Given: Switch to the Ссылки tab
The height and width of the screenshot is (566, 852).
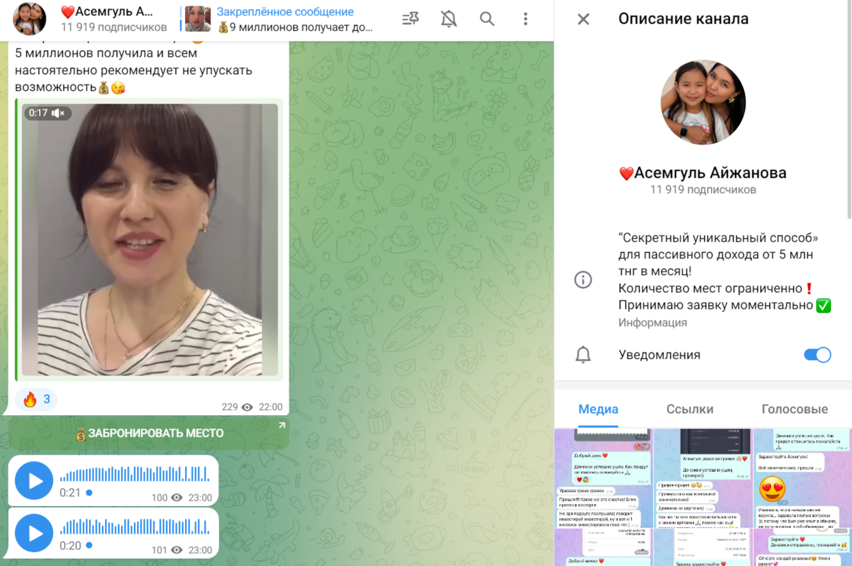Looking at the screenshot, I should point(690,409).
